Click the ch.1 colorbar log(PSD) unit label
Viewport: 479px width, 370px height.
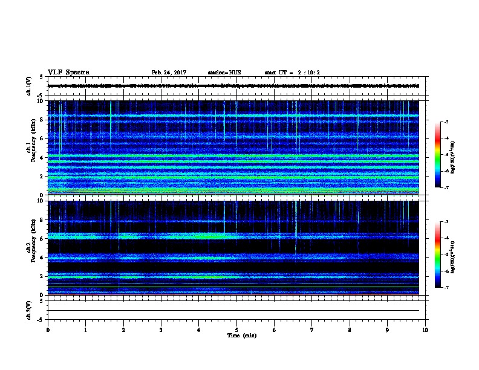coord(452,158)
